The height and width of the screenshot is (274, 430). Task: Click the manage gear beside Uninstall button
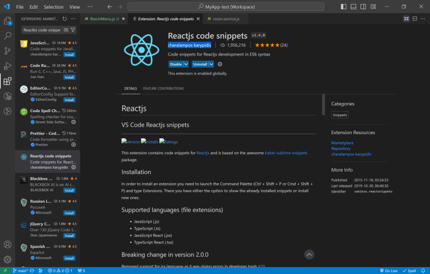click(220, 64)
